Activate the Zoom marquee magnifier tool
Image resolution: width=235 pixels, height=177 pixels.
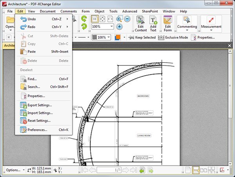(x=119, y=19)
